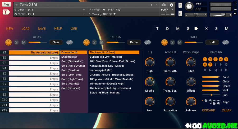Solo the CLOSE mic channel
Screen dimensions: 238x129
point(16,42)
